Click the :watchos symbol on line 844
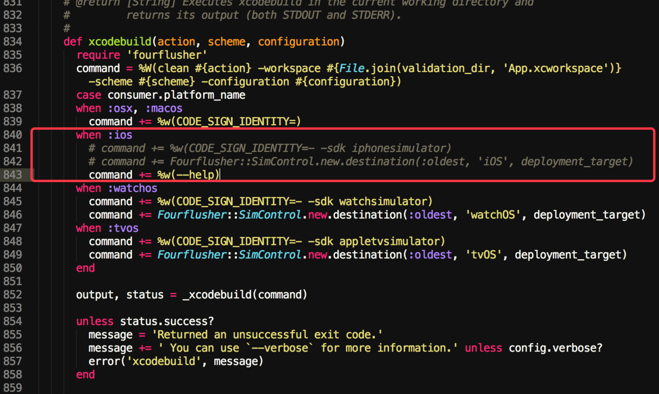 click(x=132, y=188)
